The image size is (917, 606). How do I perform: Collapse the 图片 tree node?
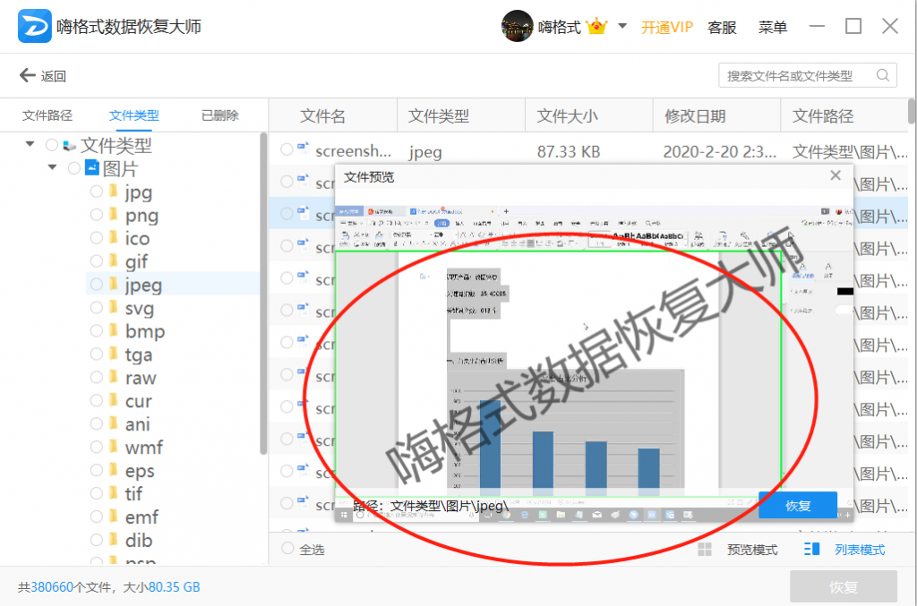click(52, 167)
